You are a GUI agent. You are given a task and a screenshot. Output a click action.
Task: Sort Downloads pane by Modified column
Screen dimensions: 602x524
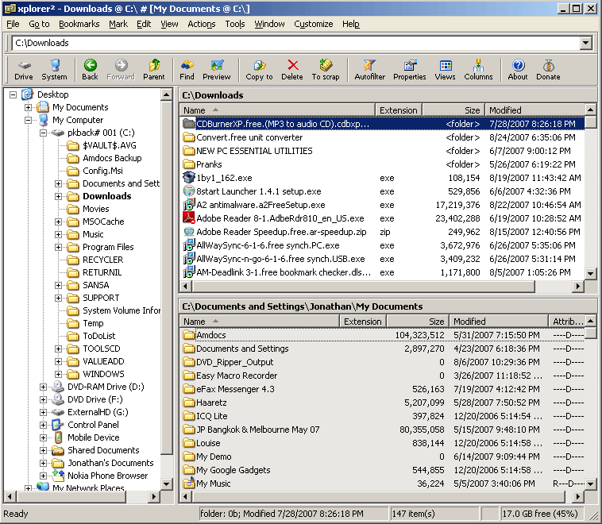[x=535, y=110]
